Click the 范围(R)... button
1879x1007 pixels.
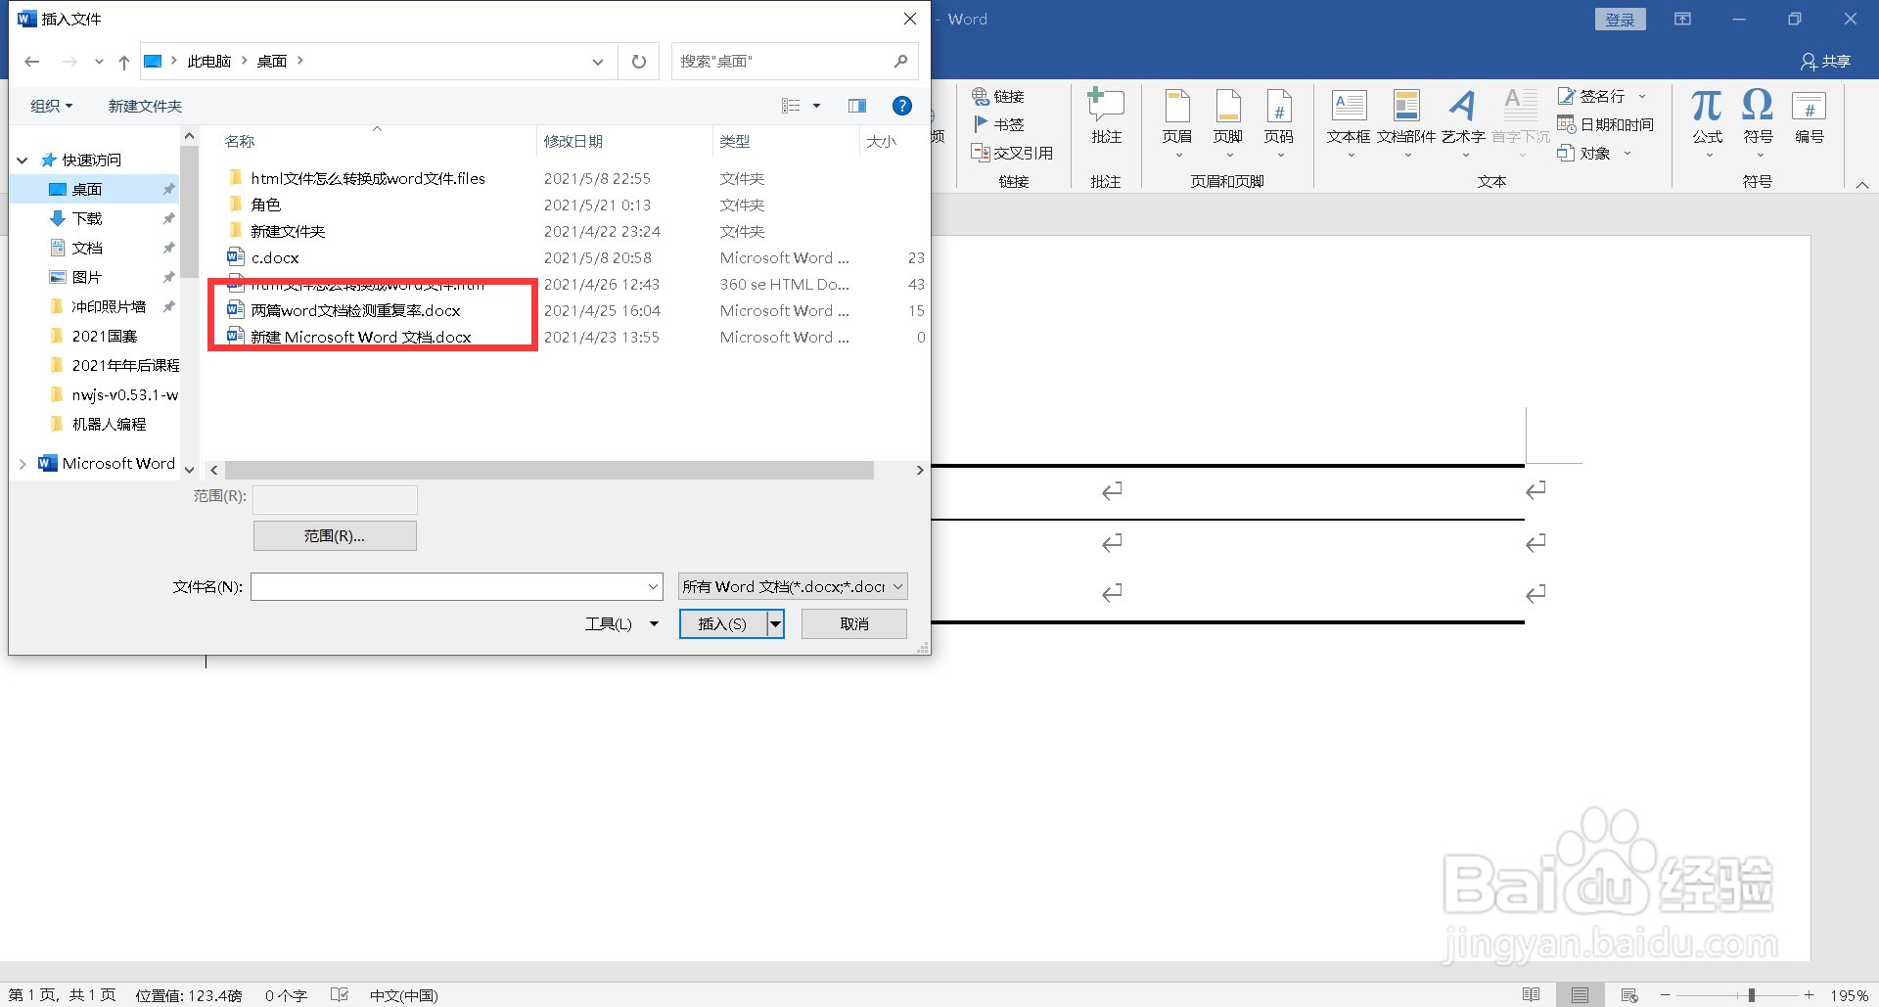tap(335, 535)
